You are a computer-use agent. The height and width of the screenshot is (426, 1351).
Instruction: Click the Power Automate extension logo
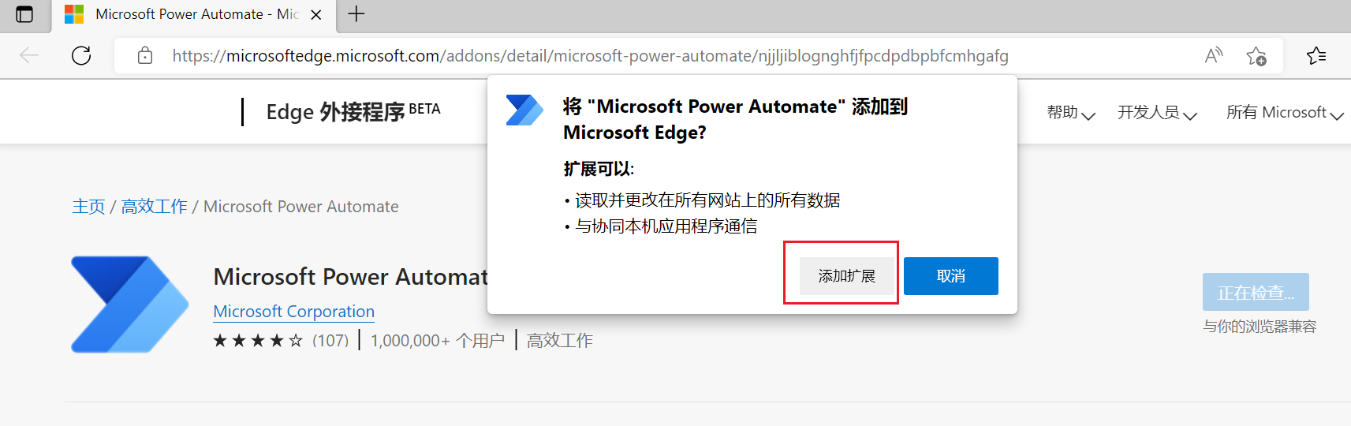click(x=130, y=304)
